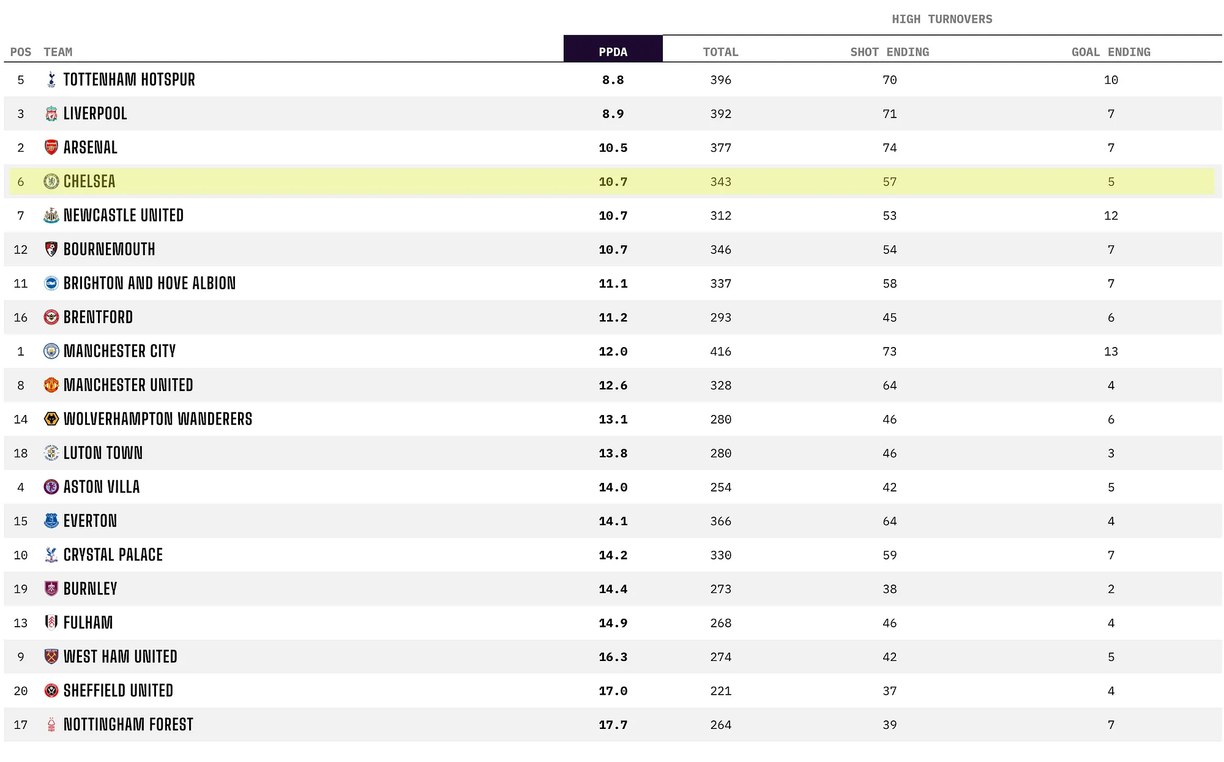The height and width of the screenshot is (762, 1224).
Task: Select the WEST HAM UNITED team name
Action: (x=121, y=657)
